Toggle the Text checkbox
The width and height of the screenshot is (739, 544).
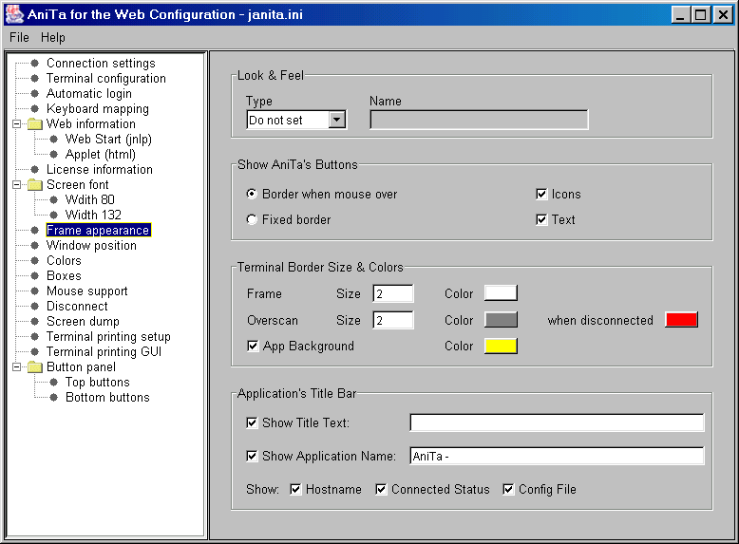pyautogui.click(x=541, y=219)
